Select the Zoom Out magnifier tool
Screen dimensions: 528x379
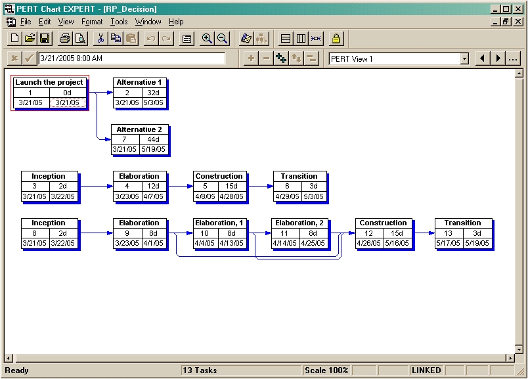coord(223,38)
